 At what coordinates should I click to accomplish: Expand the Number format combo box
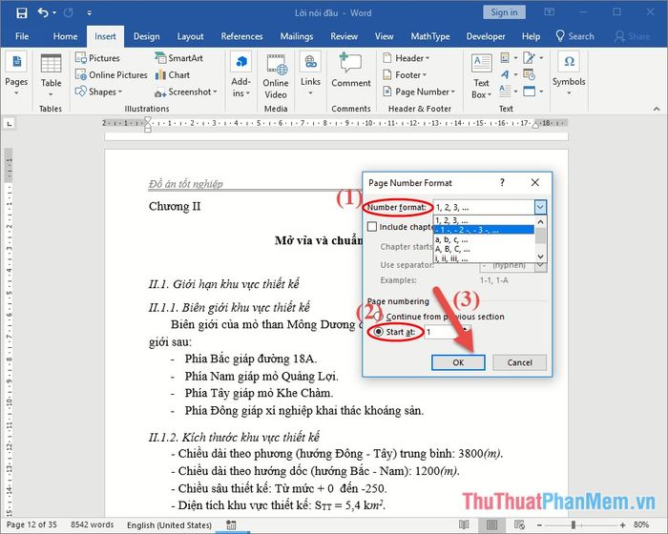click(540, 207)
